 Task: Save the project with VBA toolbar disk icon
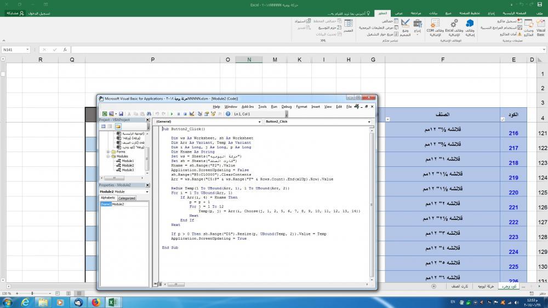pos(121,114)
